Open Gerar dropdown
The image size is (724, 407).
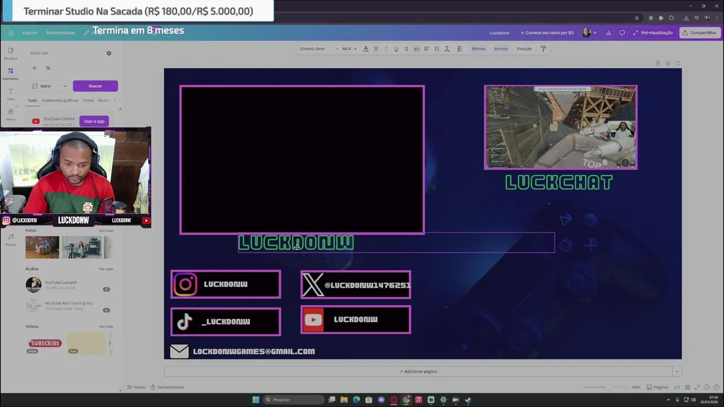pyautogui.click(x=49, y=86)
